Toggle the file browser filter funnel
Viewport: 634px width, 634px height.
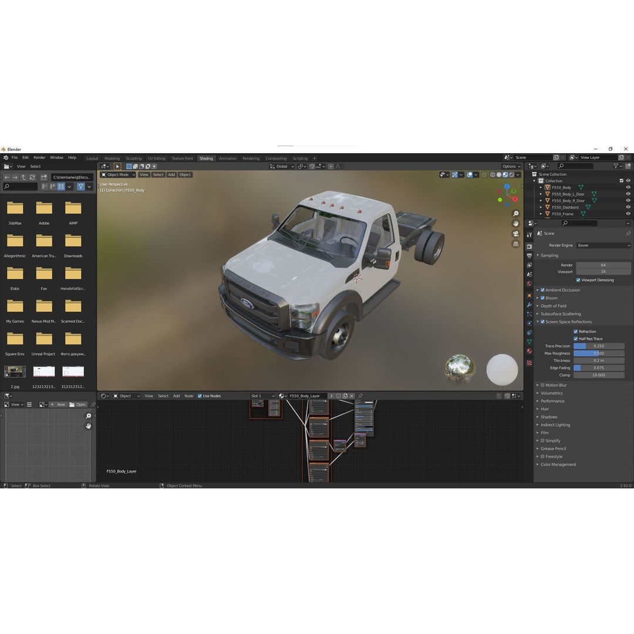click(x=81, y=187)
